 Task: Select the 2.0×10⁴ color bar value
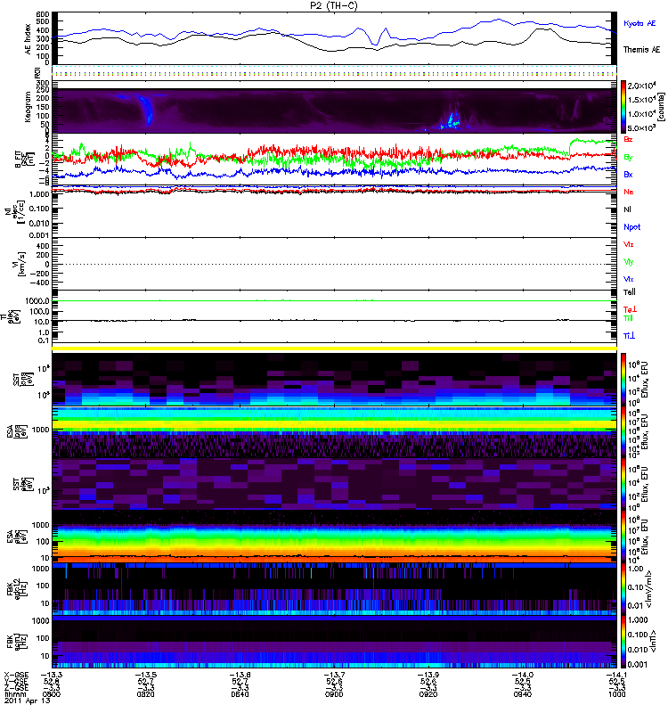point(641,86)
